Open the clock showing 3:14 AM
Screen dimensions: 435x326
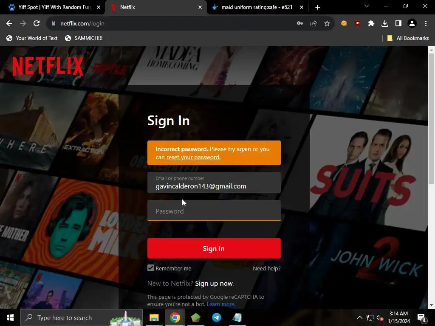[x=398, y=318]
